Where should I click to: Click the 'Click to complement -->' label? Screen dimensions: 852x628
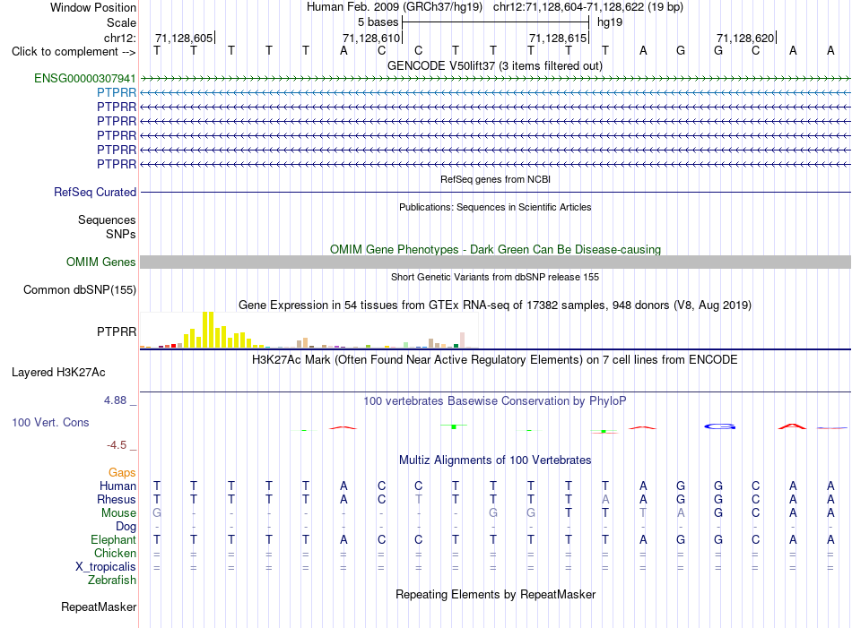74,52
